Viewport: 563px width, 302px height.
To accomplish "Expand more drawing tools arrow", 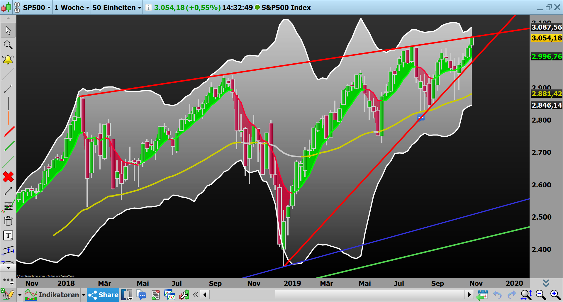I will tap(8, 268).
